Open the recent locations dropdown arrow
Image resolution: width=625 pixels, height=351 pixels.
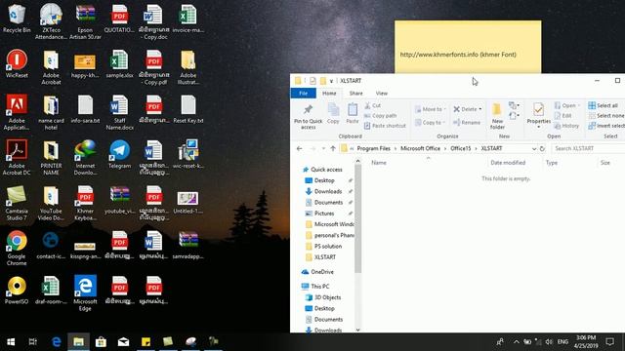(x=323, y=148)
